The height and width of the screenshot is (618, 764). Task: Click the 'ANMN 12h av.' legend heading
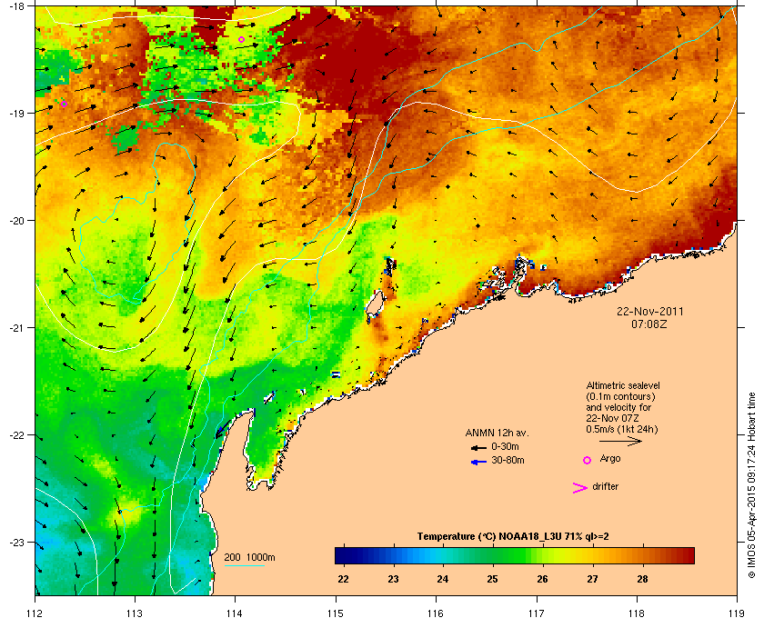(497, 433)
